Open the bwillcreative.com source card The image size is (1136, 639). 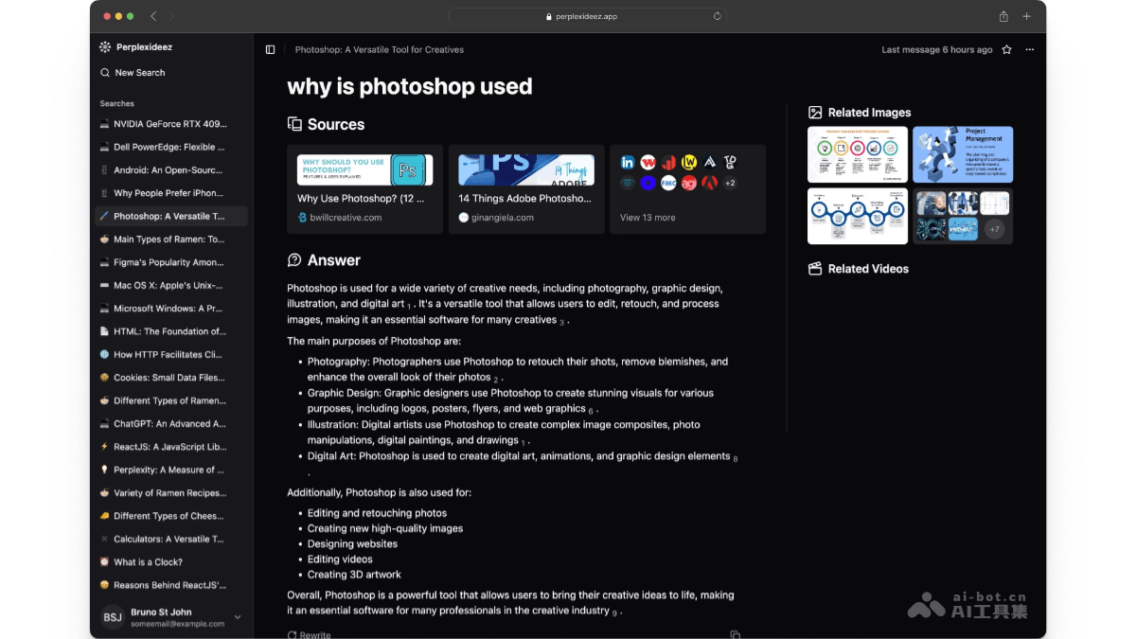tap(364, 189)
